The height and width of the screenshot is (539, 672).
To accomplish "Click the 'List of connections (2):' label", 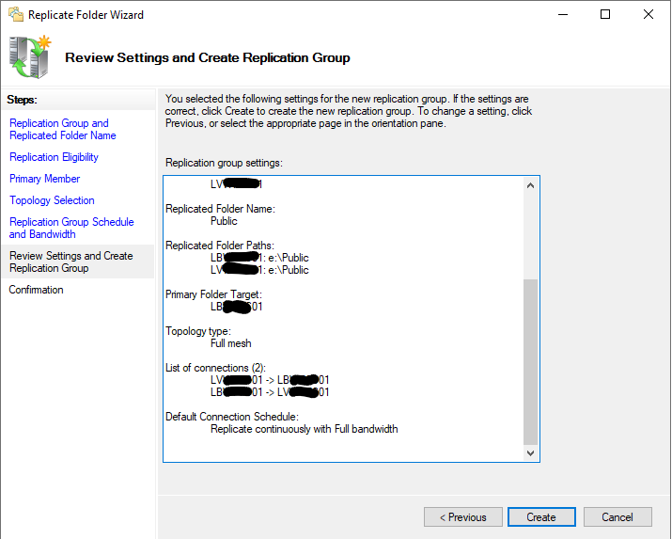I will [x=215, y=368].
